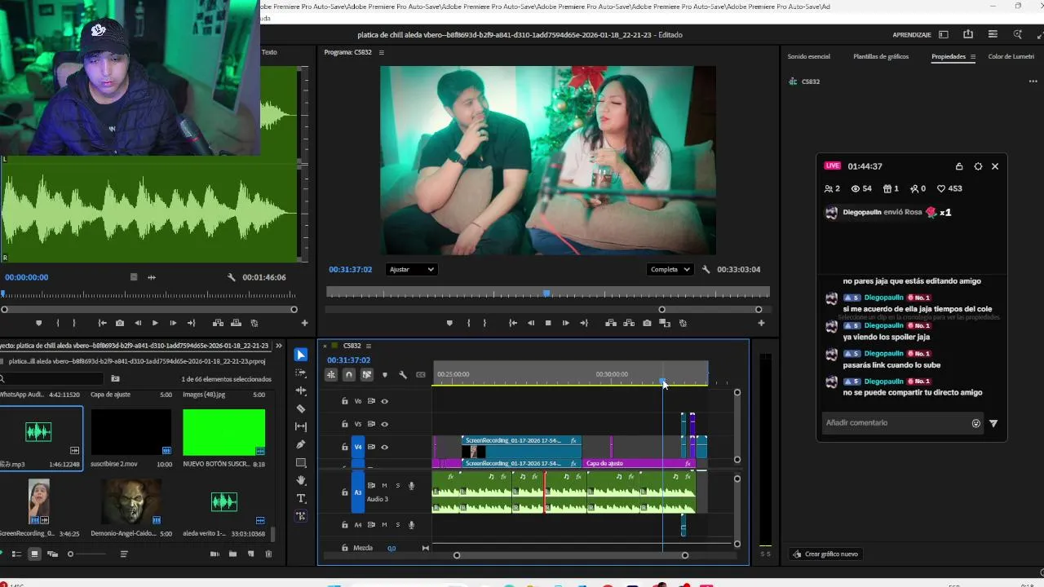Open the Propiedades tab
The image size is (1044, 587).
tap(949, 57)
